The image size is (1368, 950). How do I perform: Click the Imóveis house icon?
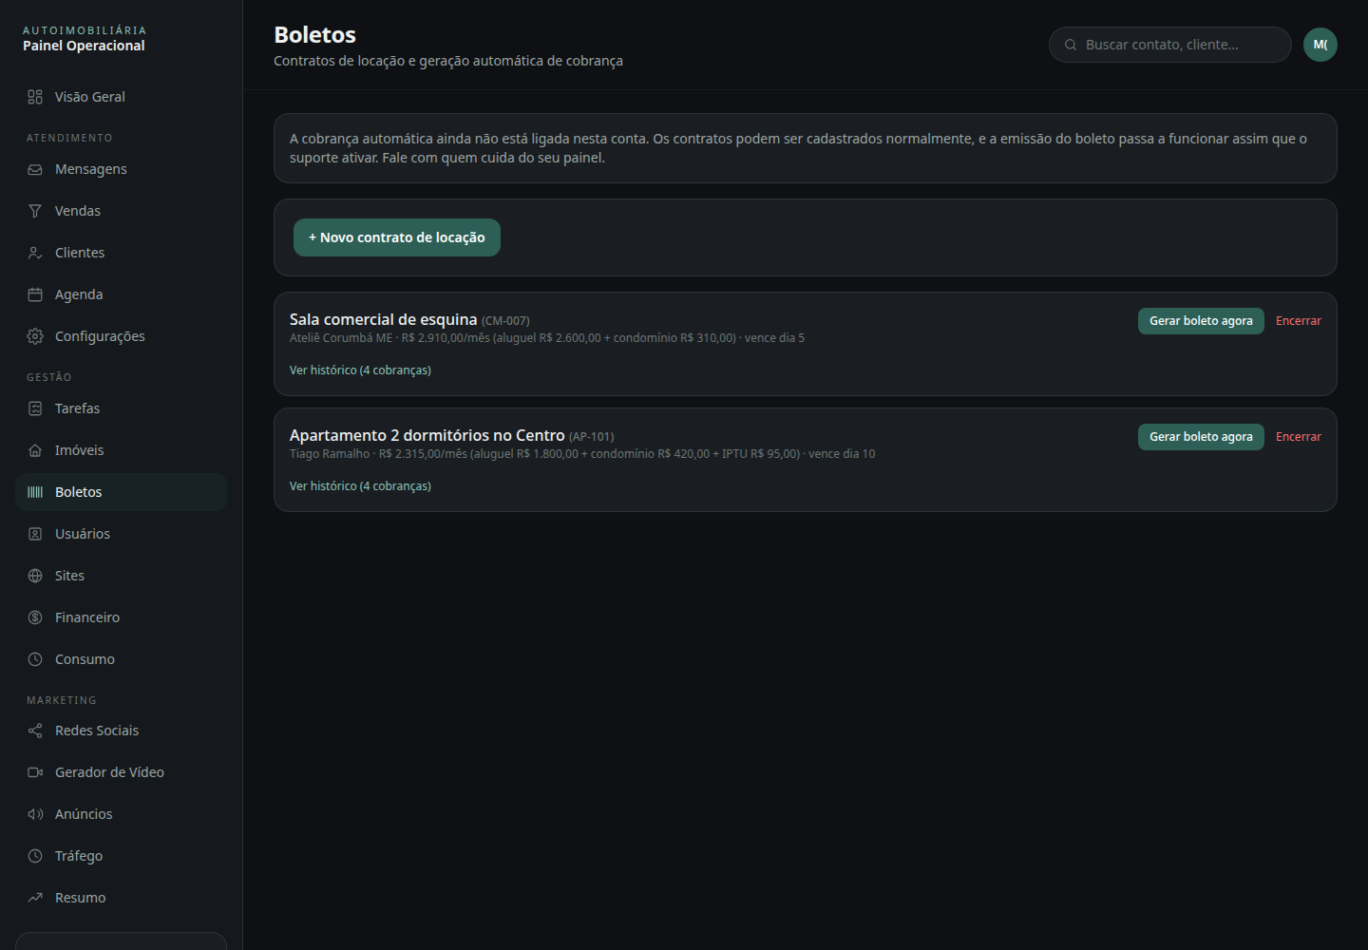coord(35,450)
